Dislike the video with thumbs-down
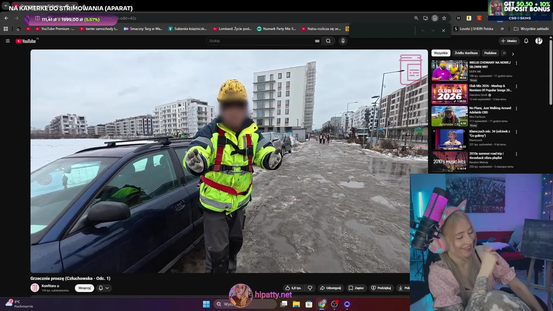The image size is (553, 311). click(310, 288)
